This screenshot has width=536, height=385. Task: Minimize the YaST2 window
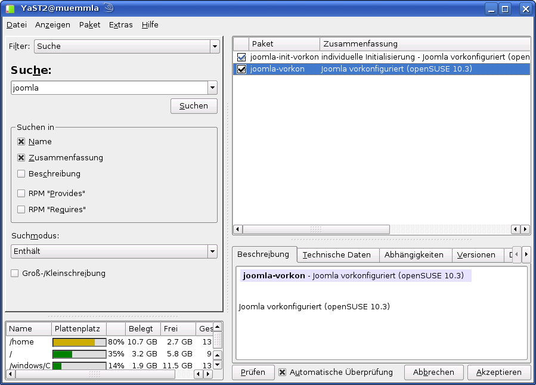(491, 9)
